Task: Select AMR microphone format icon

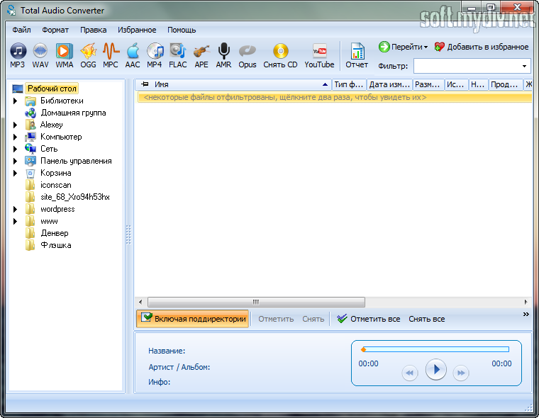Action: tap(224, 51)
